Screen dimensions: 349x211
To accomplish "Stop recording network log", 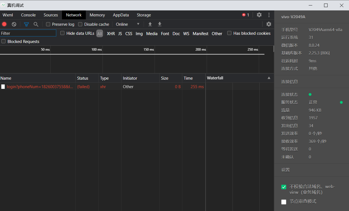I will point(4,24).
